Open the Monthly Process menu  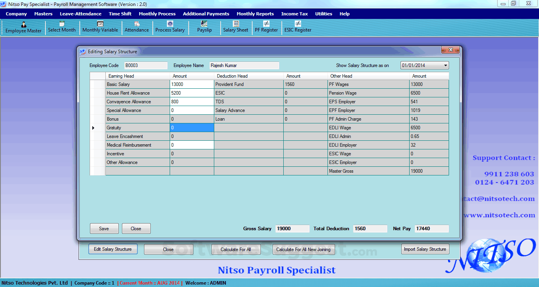tap(157, 14)
